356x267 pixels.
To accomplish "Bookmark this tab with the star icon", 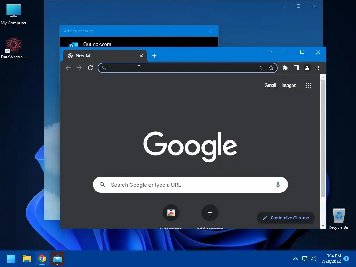I will pos(271,68).
